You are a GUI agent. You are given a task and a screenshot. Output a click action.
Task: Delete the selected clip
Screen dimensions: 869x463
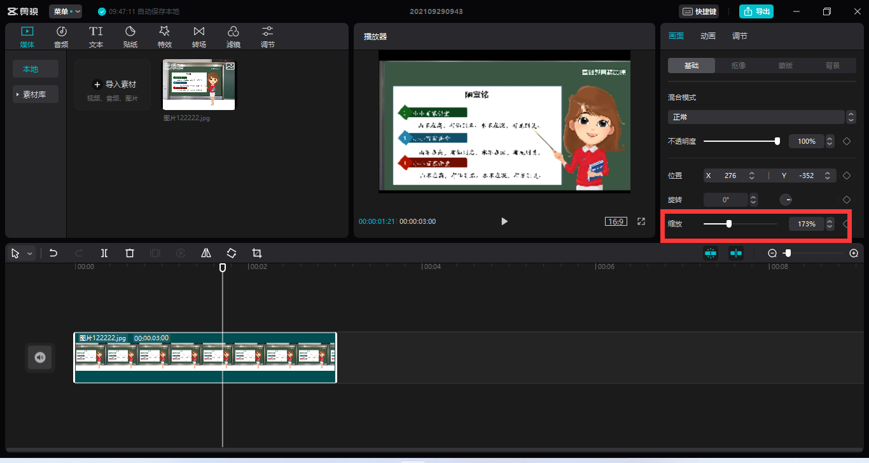[x=130, y=253]
